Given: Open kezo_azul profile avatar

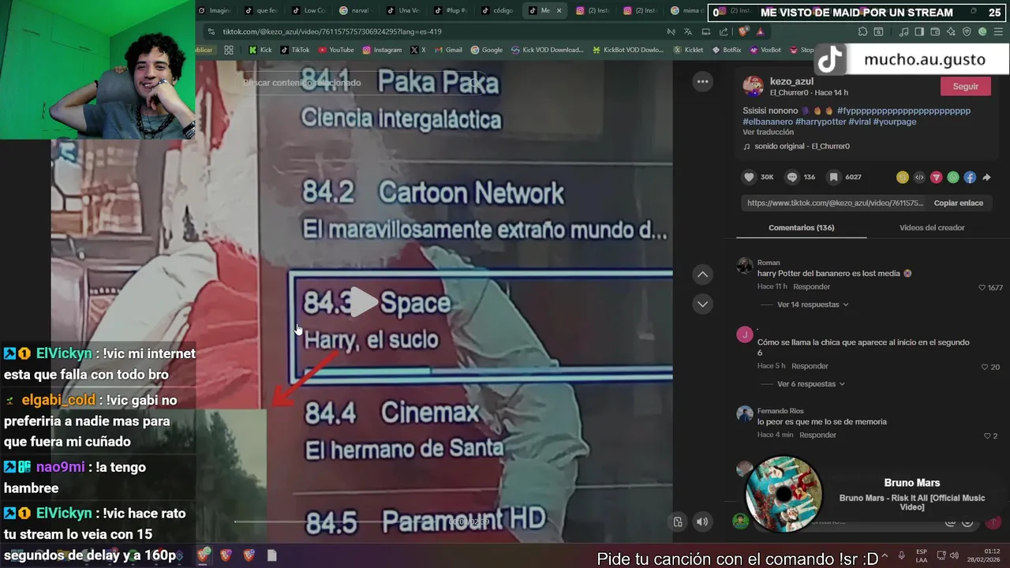Looking at the screenshot, I should point(753,86).
